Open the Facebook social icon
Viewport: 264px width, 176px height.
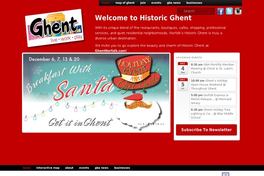coord(220,11)
